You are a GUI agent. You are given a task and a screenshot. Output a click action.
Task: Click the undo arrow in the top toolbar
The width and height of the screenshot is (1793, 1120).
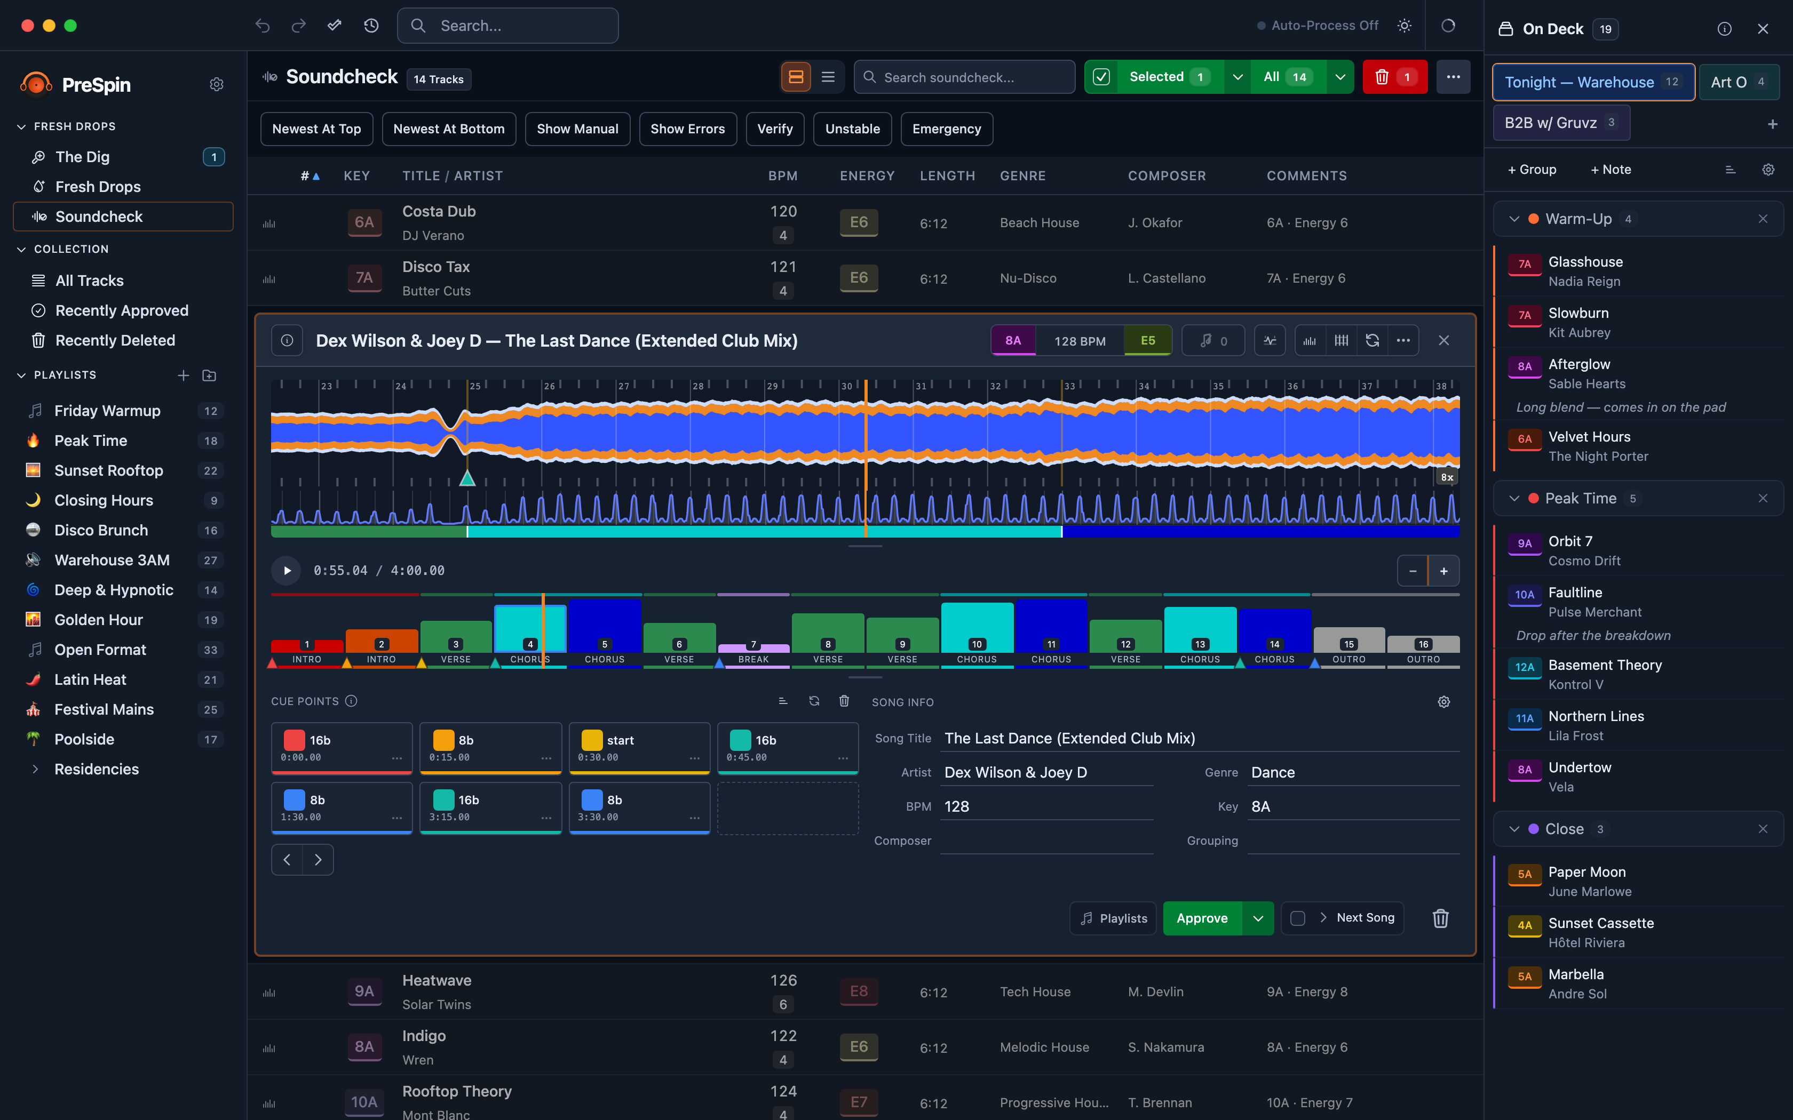[263, 26]
